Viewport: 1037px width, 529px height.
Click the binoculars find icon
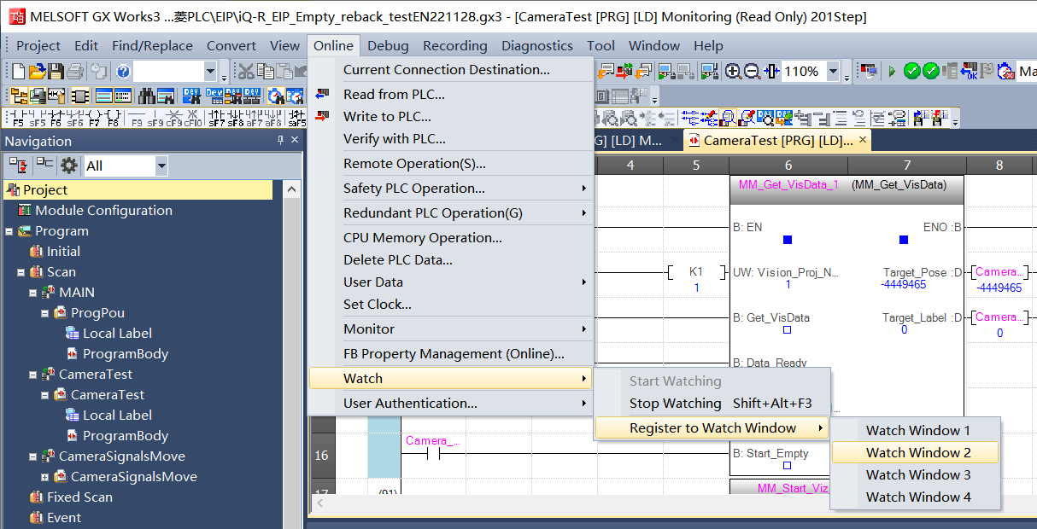click(x=146, y=96)
